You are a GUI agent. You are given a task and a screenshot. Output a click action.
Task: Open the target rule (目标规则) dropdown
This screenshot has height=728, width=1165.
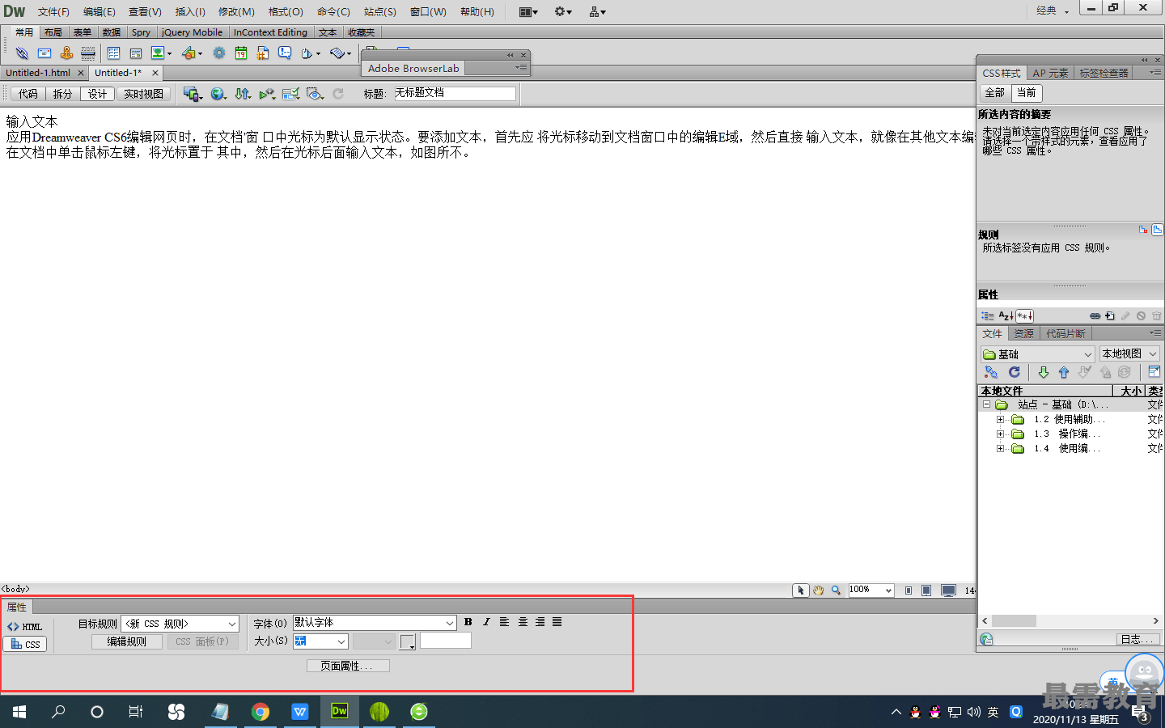pos(180,624)
